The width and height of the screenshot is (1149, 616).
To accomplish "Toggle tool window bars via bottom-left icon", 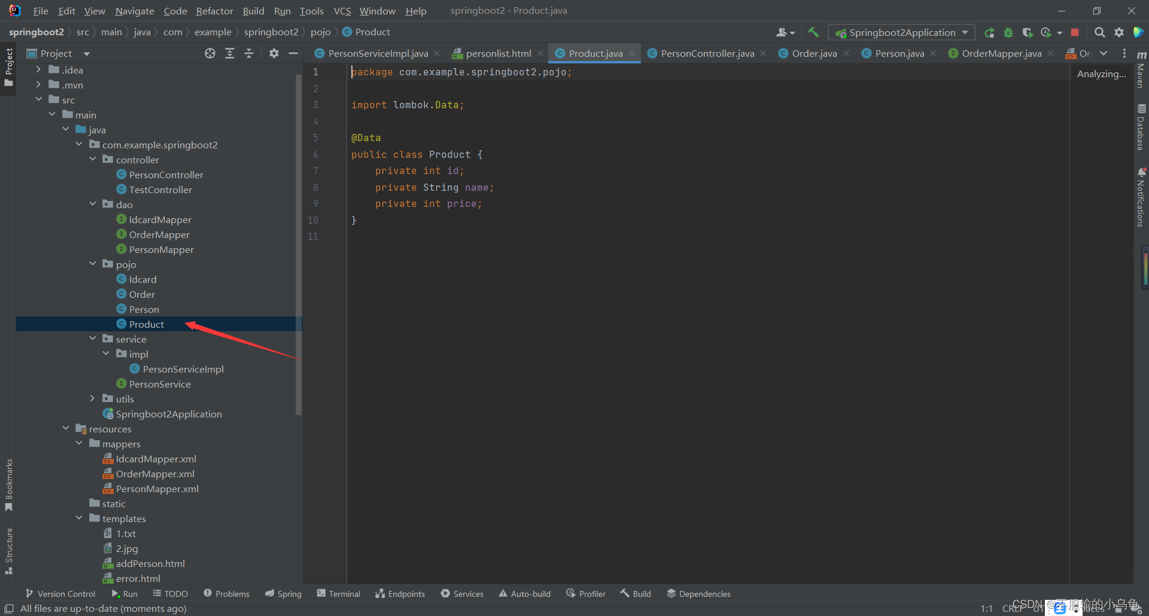I will [9, 608].
